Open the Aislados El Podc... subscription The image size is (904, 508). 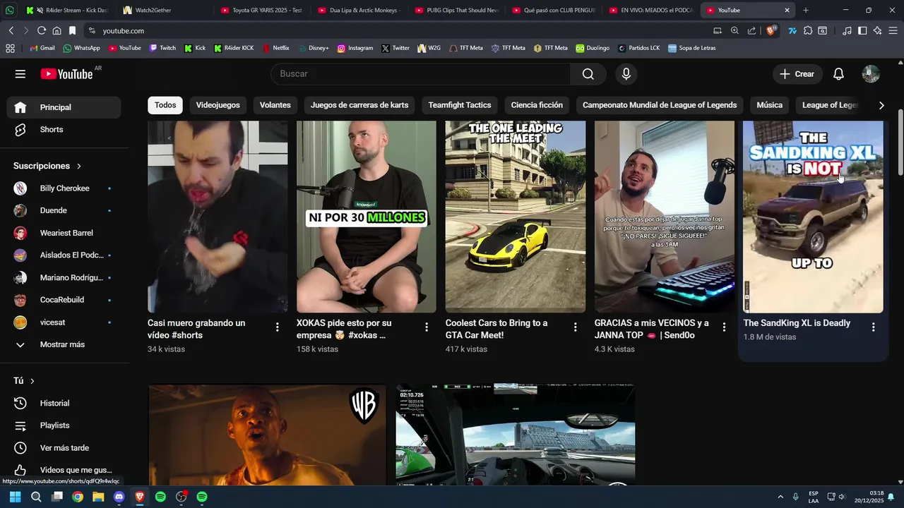tap(64, 255)
